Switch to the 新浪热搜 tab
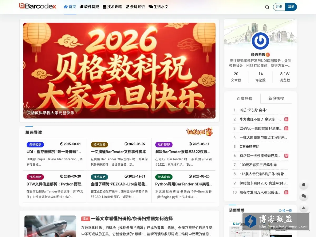This screenshot has width=316, height=237. (x=276, y=98)
